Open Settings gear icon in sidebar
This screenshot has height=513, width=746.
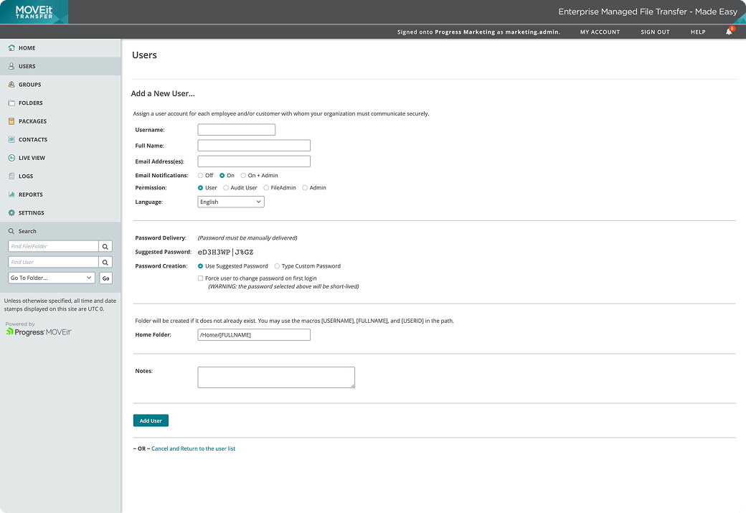[x=11, y=213]
